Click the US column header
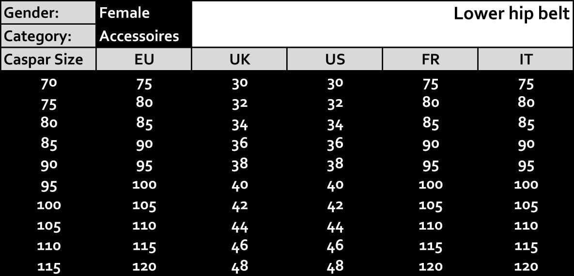This screenshot has width=574, height=276. pos(335,59)
